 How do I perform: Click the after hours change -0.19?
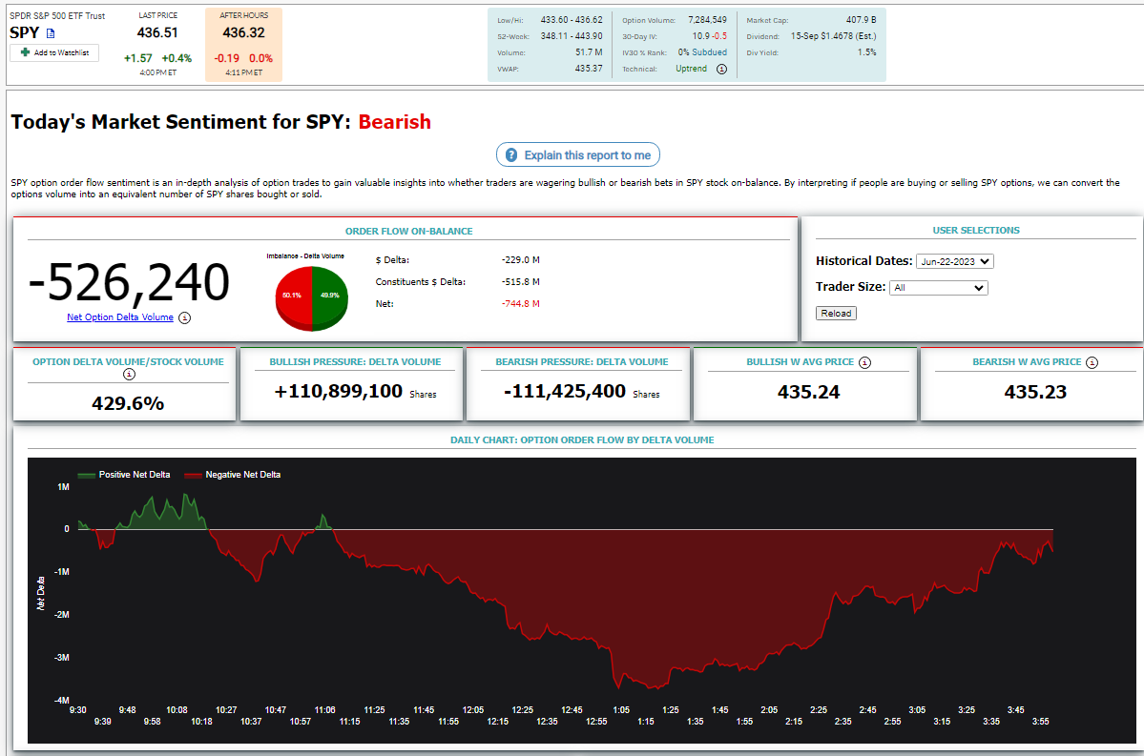click(227, 58)
